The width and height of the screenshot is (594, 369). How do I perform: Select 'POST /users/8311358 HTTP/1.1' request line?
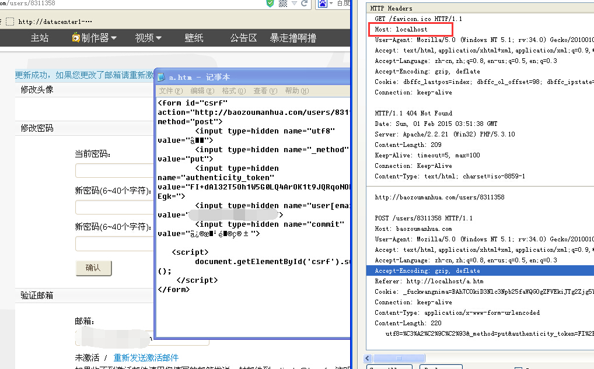(x=424, y=219)
